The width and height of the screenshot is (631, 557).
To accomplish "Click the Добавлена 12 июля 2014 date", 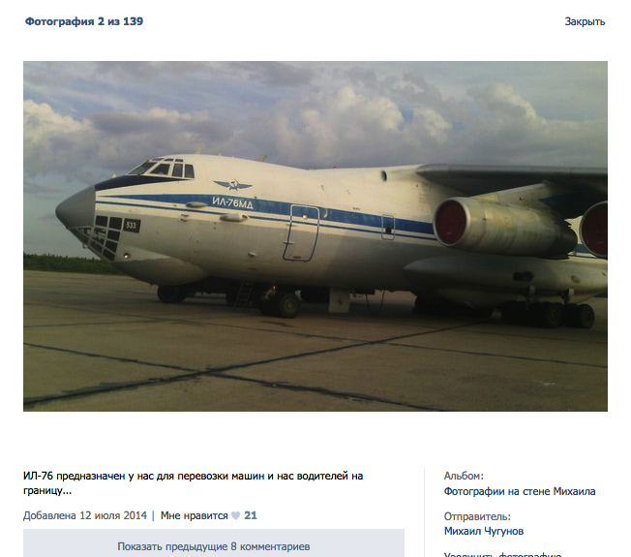I will (85, 515).
